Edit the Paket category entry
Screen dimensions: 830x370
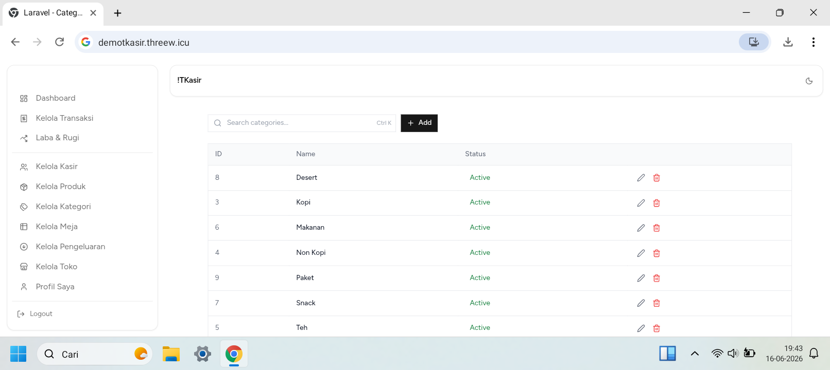(641, 278)
